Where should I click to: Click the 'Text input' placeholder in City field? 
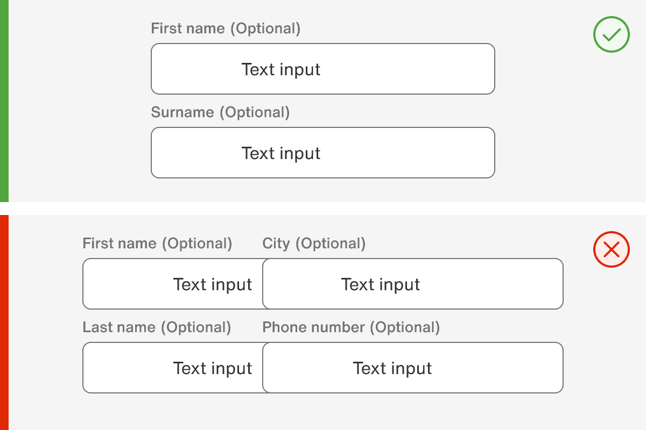(x=381, y=284)
